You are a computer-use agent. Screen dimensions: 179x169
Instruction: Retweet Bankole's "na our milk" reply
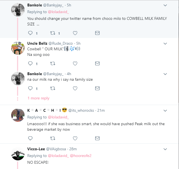point(52,88)
